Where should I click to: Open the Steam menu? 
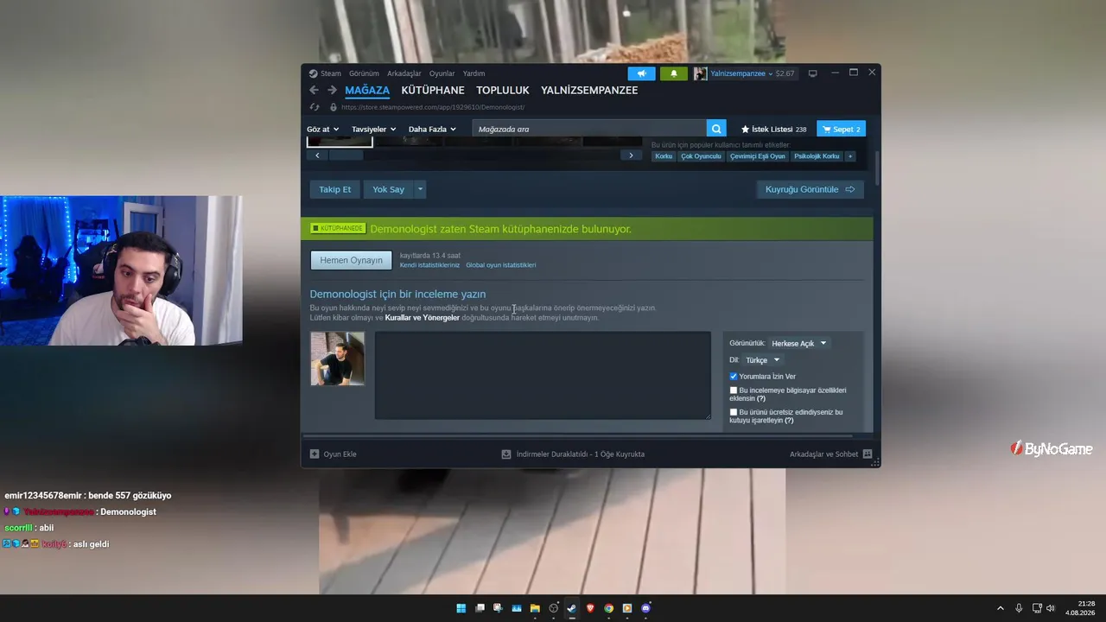point(326,73)
